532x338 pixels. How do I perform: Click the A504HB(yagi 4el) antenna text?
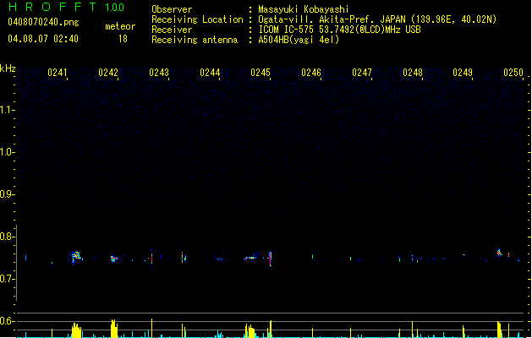tap(299, 40)
